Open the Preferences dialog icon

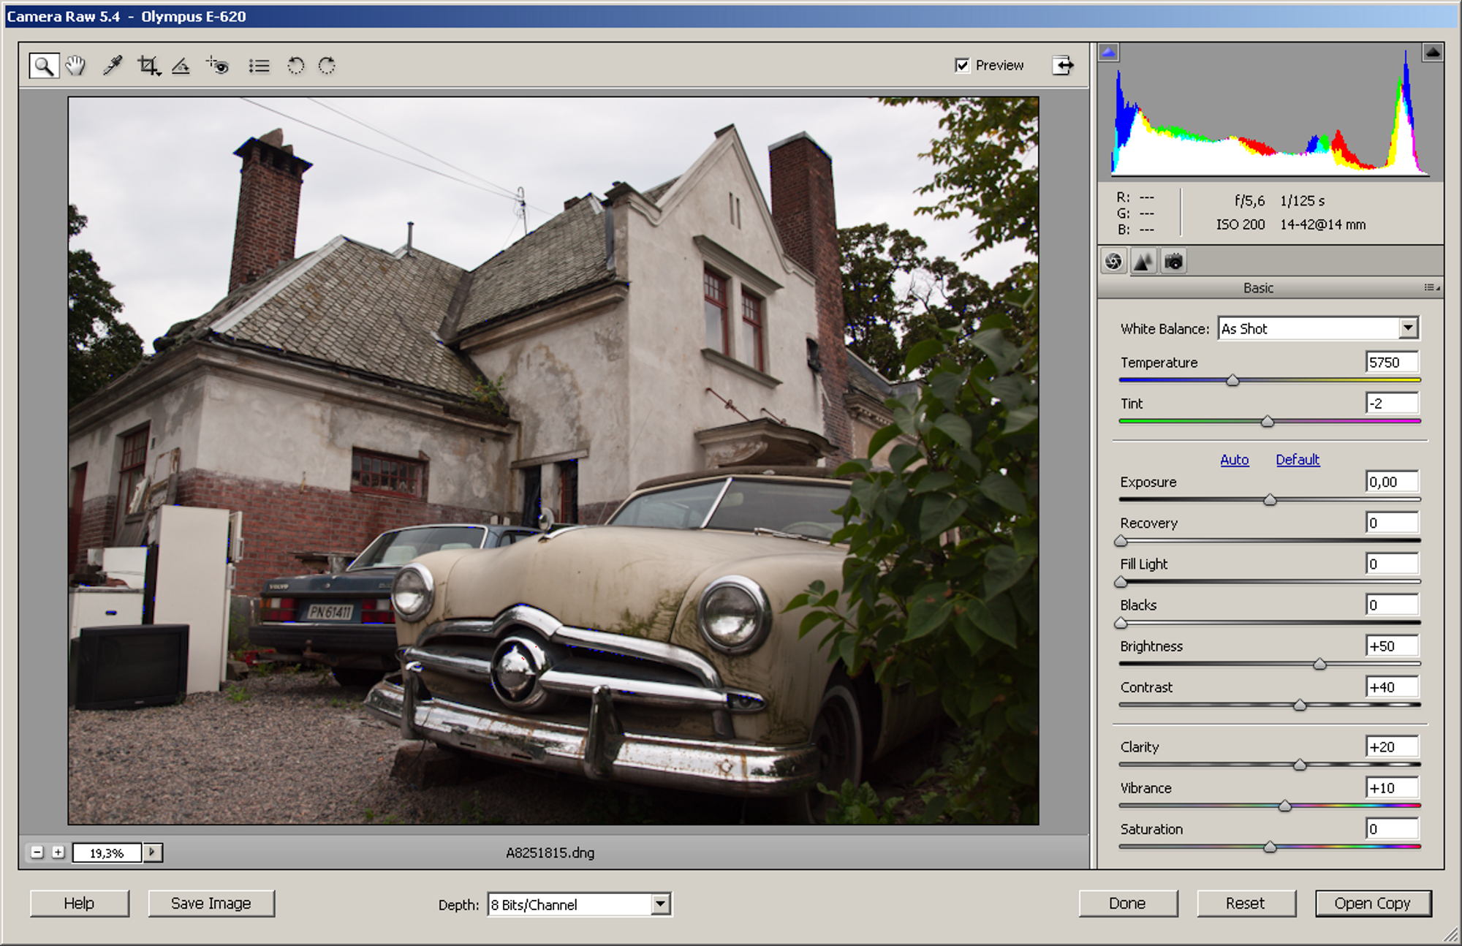point(259,67)
